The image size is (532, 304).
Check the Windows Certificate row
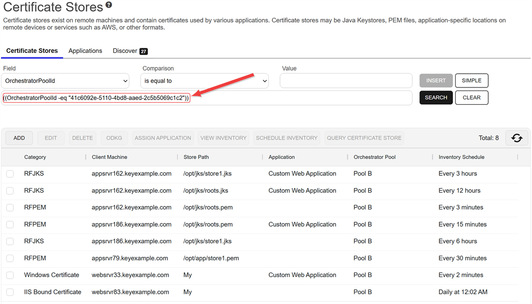10,275
